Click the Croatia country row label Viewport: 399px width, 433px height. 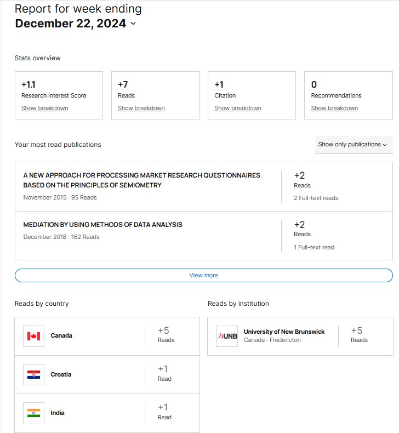[x=61, y=375]
